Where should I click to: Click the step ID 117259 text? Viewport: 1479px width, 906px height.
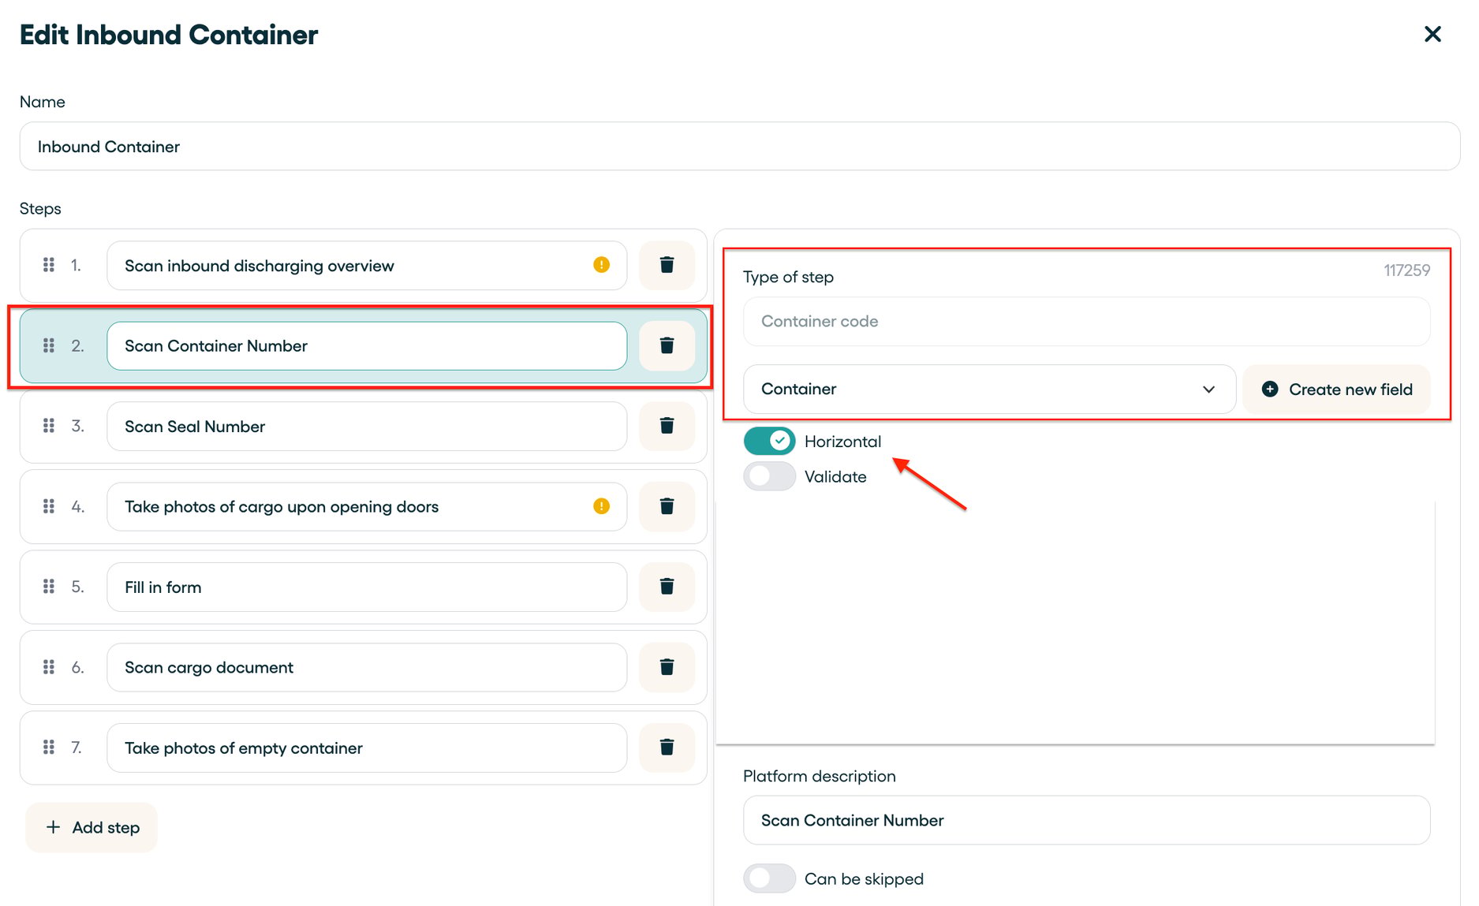pos(1406,270)
